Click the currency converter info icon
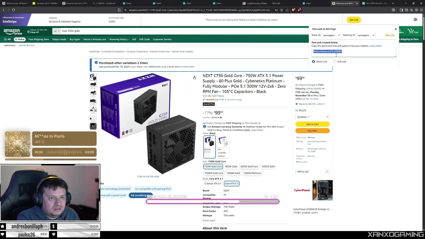Screen dimensions: 425x239 (x=205, y=126)
